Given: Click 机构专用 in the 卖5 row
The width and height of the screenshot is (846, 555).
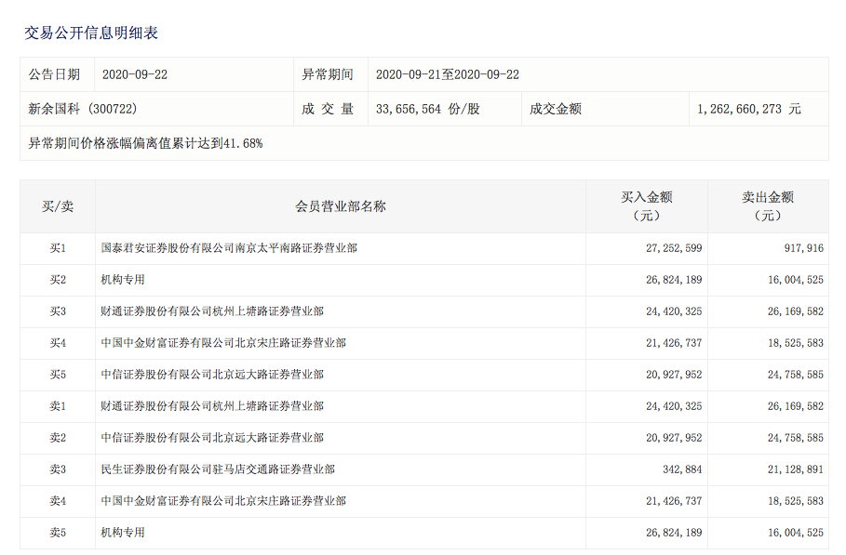Looking at the screenshot, I should [123, 533].
